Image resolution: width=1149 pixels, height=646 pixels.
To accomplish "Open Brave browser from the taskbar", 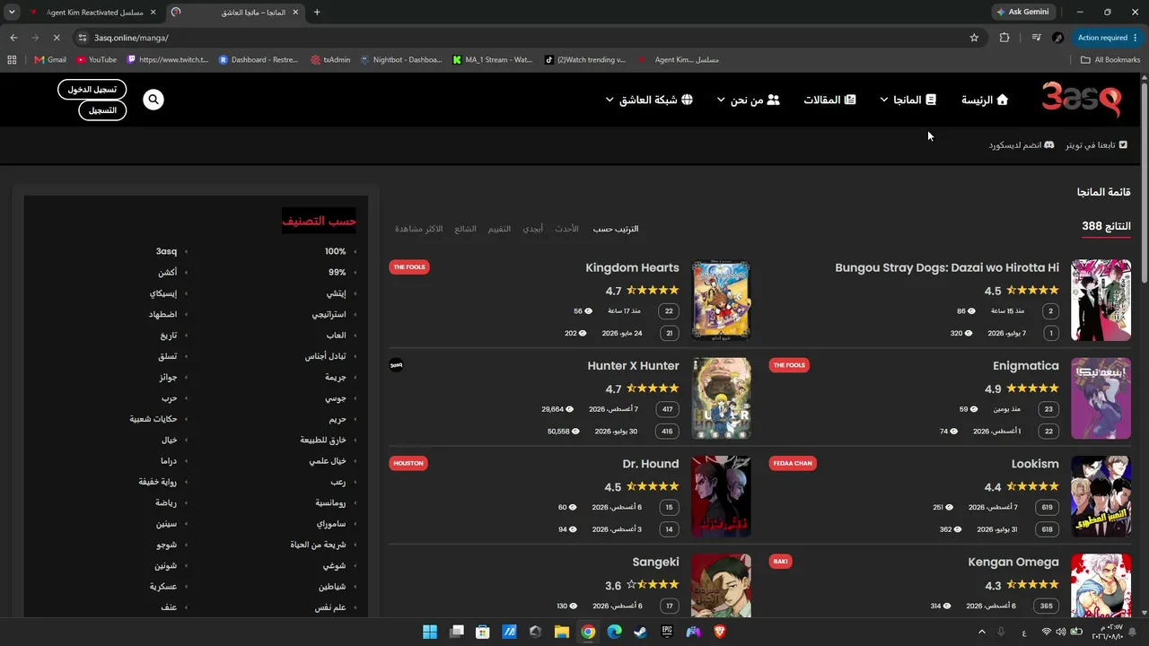I will (720, 632).
